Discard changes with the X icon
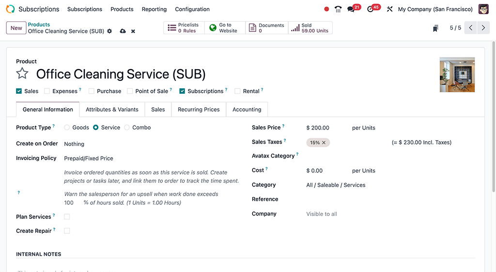 click(x=133, y=31)
